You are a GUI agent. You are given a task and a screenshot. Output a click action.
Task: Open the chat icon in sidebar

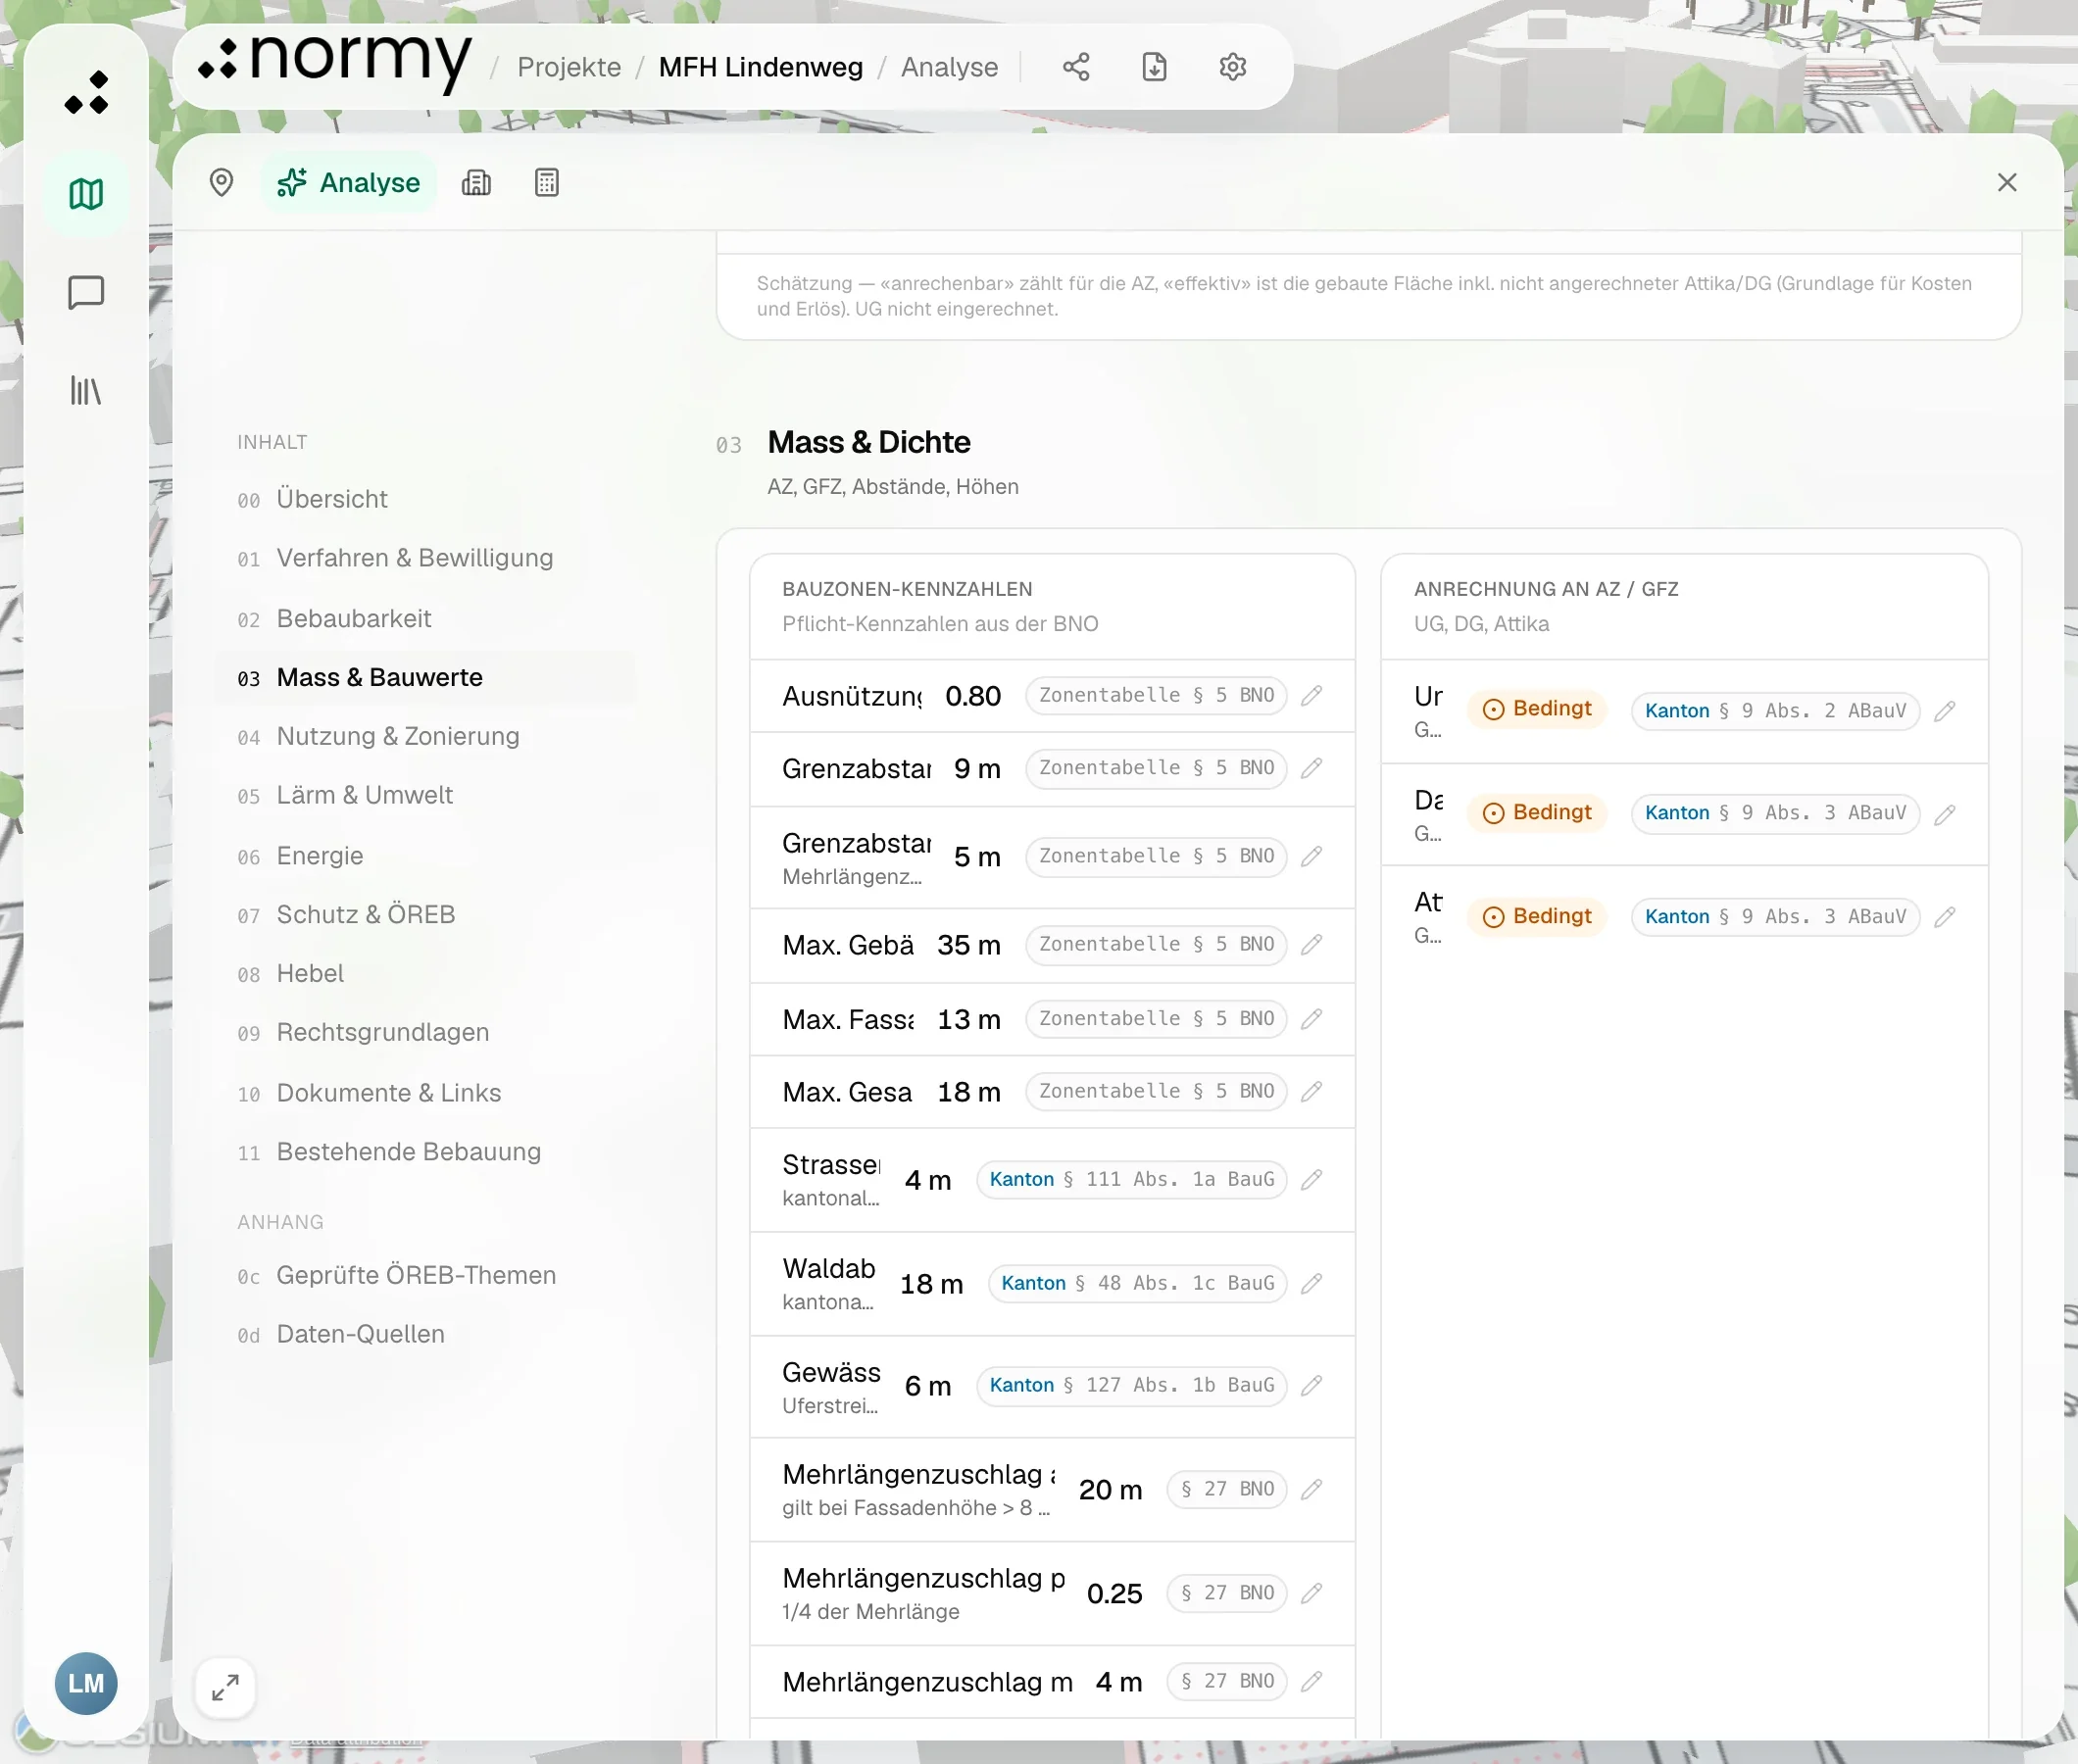click(x=86, y=292)
